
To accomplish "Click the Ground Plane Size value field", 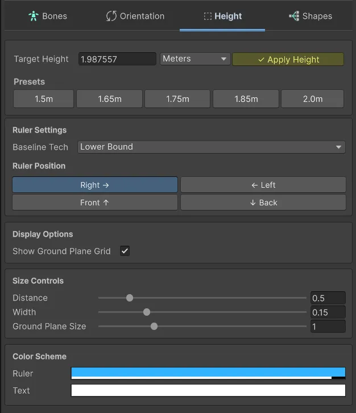I will coord(328,327).
